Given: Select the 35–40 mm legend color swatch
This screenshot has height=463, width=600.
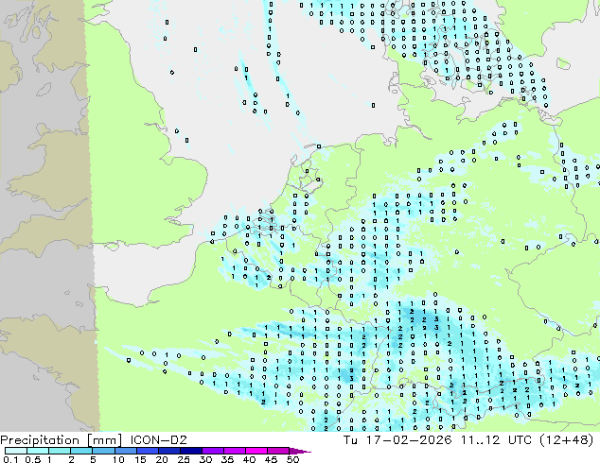Looking at the screenshot, I should [234, 451].
